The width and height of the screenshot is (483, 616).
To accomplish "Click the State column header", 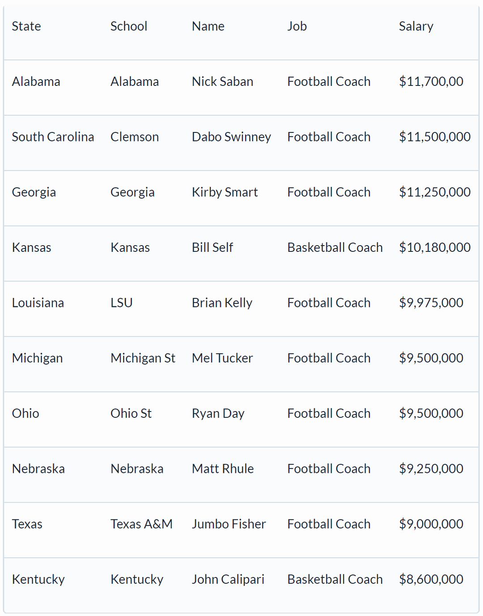I will coord(26,26).
